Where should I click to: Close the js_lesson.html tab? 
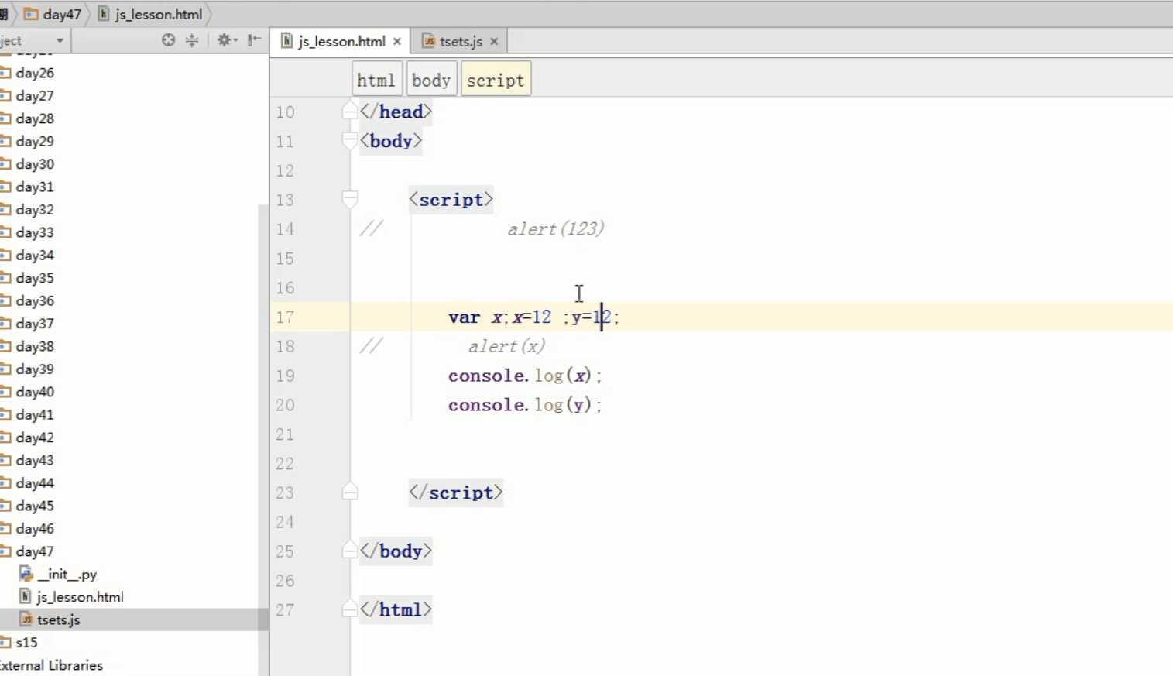(x=397, y=41)
